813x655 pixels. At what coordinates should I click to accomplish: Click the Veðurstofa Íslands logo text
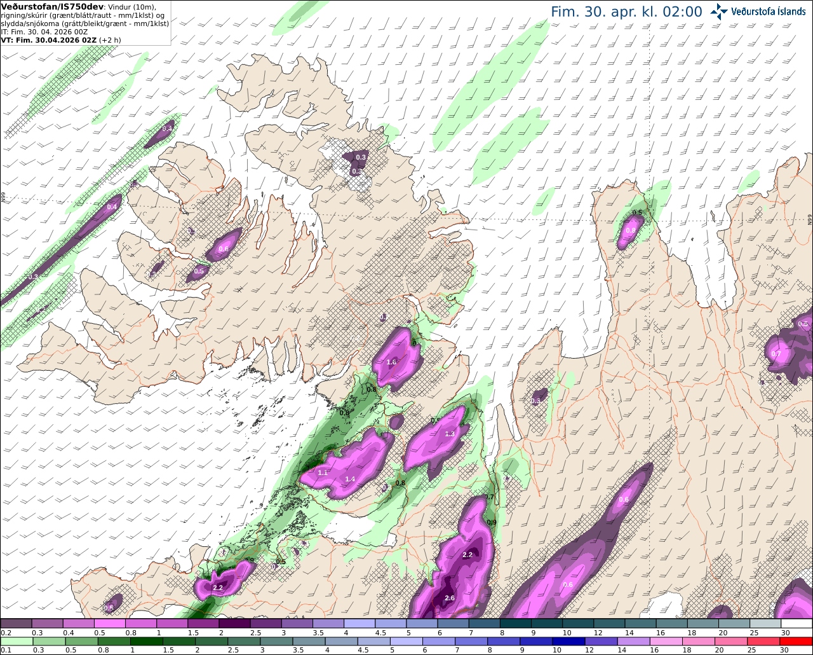[x=769, y=11]
